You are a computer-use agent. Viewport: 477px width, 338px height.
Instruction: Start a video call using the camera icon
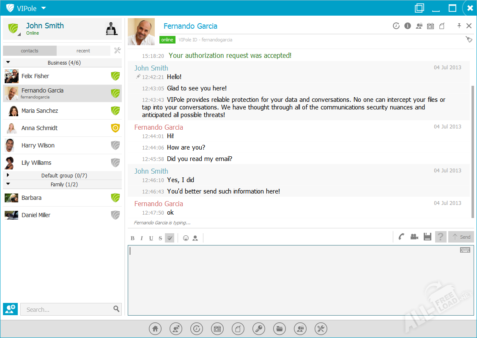point(414,237)
